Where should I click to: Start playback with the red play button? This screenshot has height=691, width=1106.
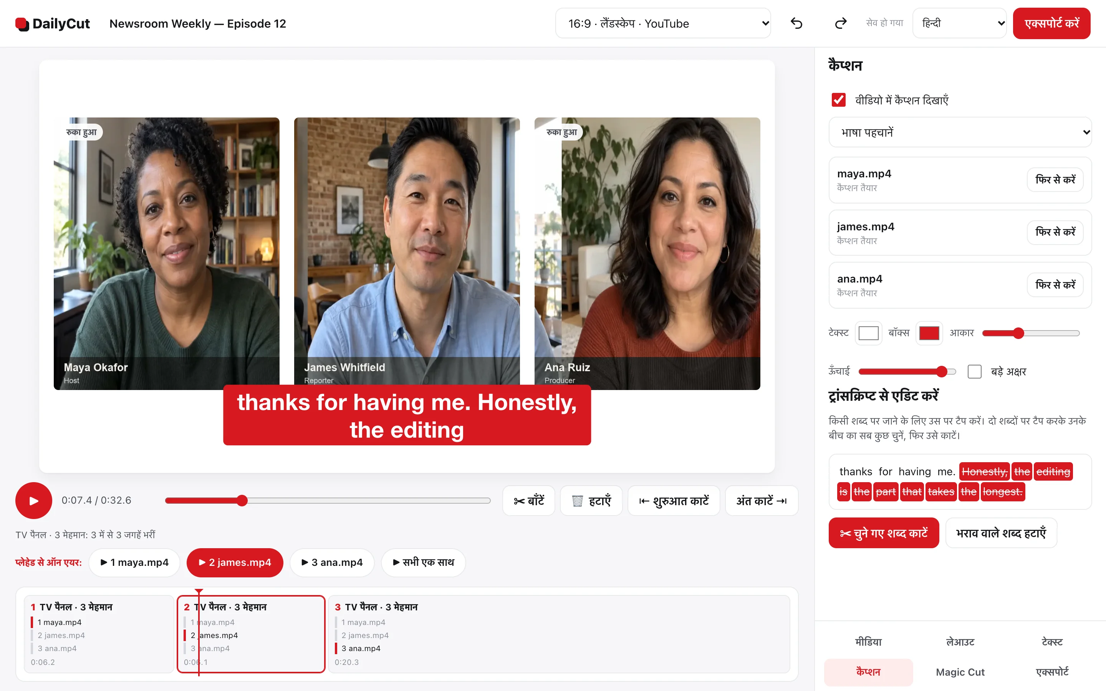pos(33,501)
